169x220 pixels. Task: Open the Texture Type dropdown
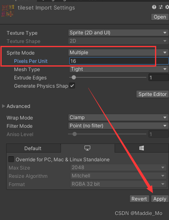pyautogui.click(x=118, y=33)
